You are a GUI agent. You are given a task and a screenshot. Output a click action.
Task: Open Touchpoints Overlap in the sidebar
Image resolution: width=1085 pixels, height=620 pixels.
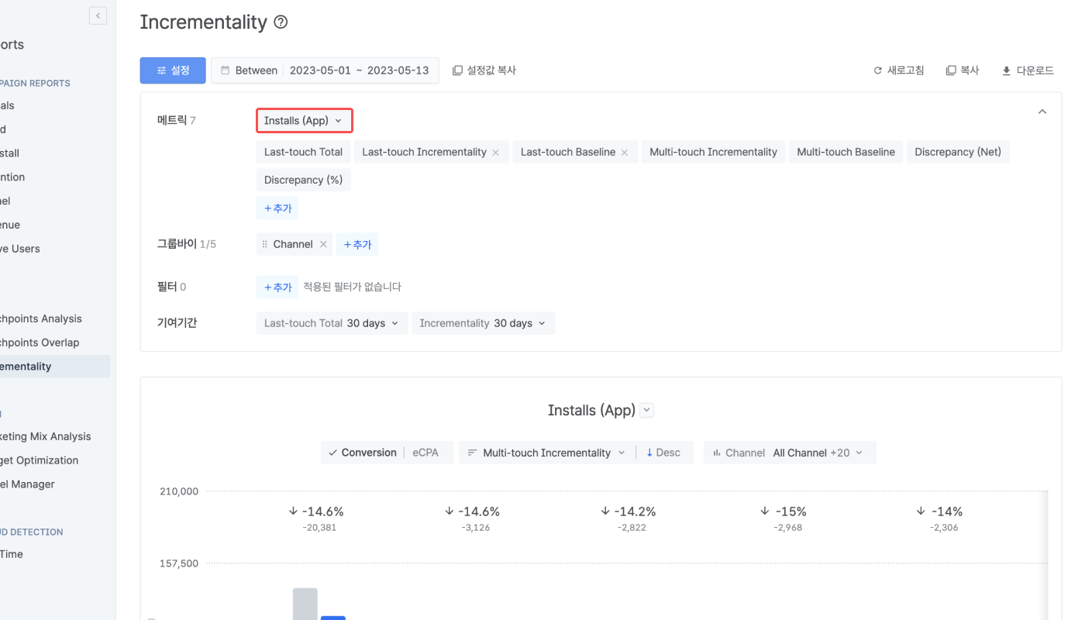tap(40, 343)
